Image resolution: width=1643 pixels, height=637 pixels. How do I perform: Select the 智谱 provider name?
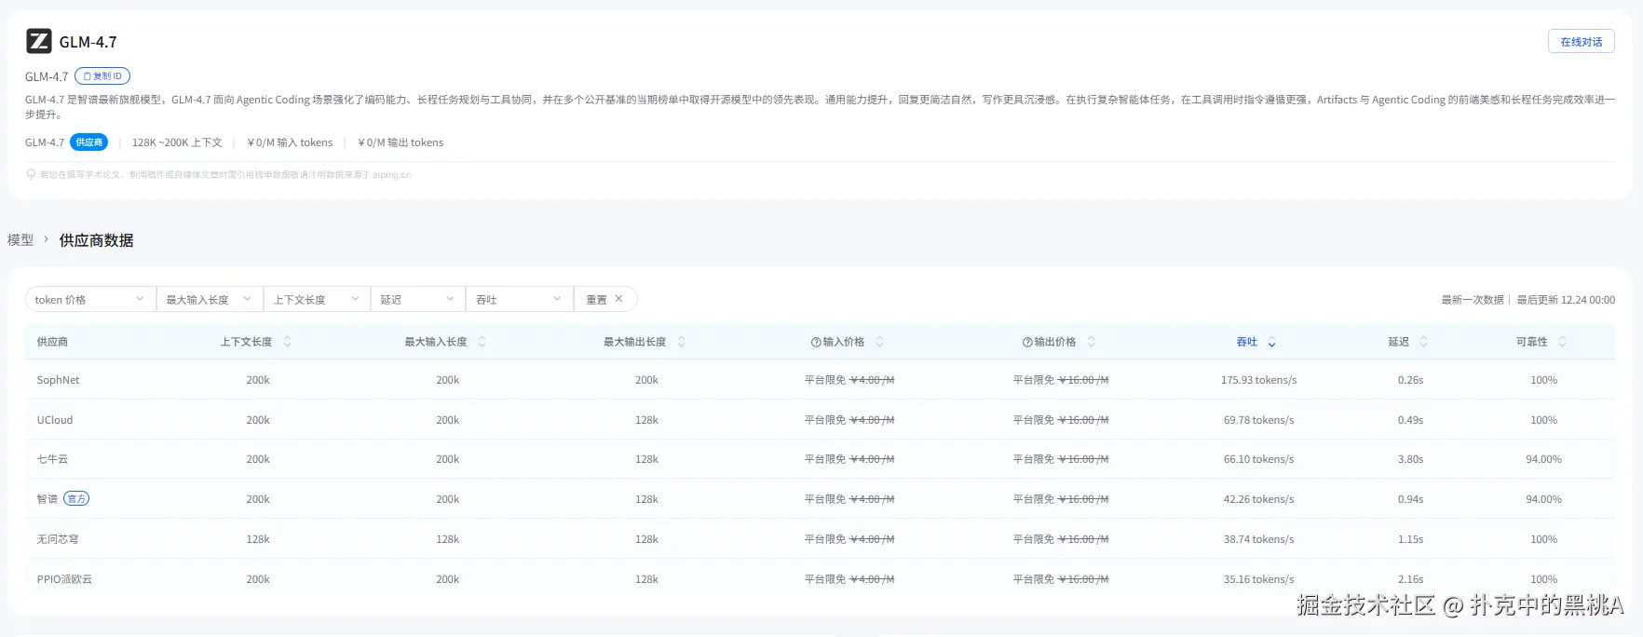pos(48,499)
